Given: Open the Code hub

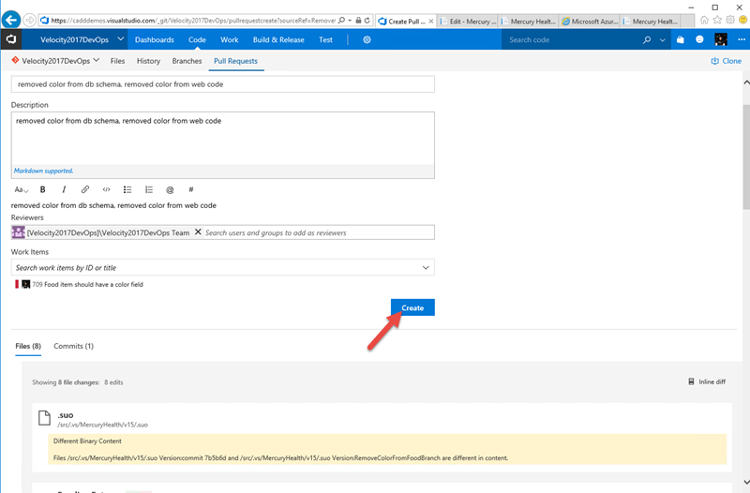Looking at the screenshot, I should pos(197,39).
